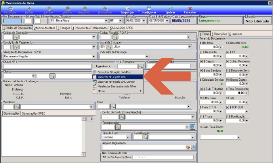The height and width of the screenshot is (163, 273).
Task: Open 4 Documentos Referenciados tab
Action: pyautogui.click(x=90, y=28)
